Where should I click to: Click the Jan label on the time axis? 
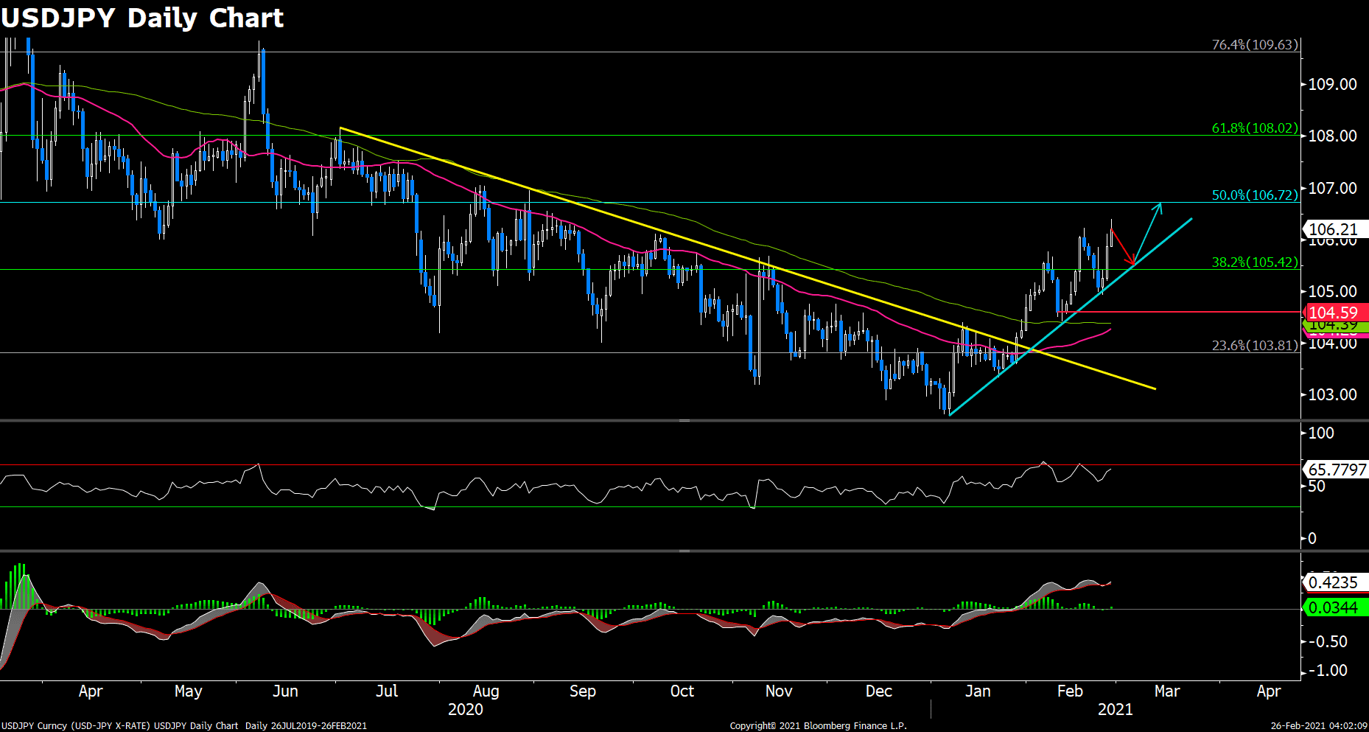[x=978, y=691]
